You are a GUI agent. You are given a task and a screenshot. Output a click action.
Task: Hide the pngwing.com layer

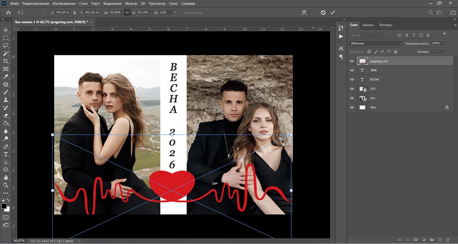tap(352, 61)
